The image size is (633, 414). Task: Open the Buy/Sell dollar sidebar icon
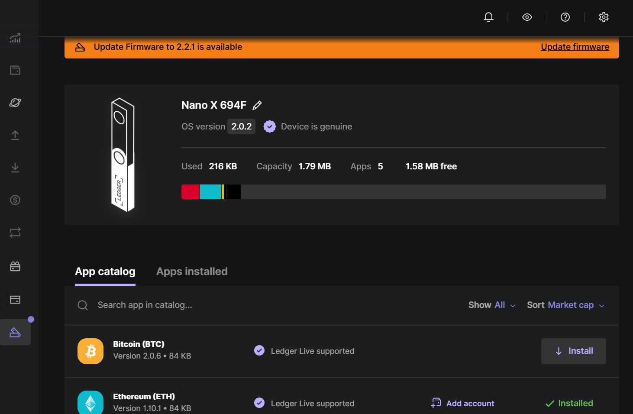coord(15,200)
